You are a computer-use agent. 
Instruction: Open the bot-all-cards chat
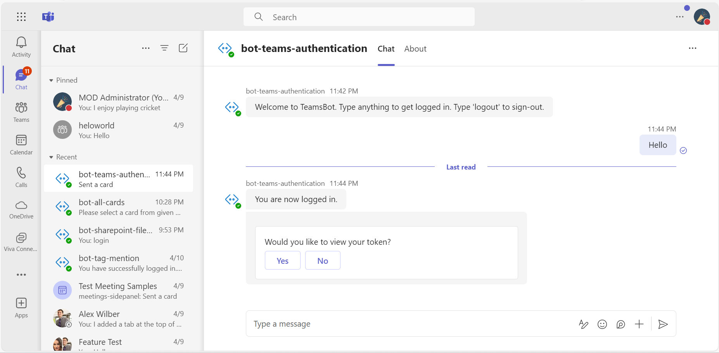(118, 207)
